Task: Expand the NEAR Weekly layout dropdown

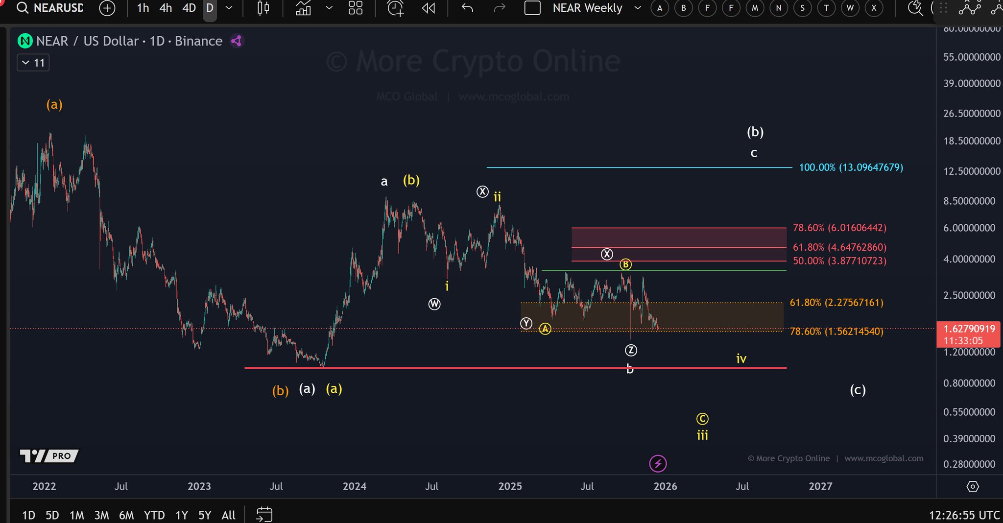Action: coord(638,8)
